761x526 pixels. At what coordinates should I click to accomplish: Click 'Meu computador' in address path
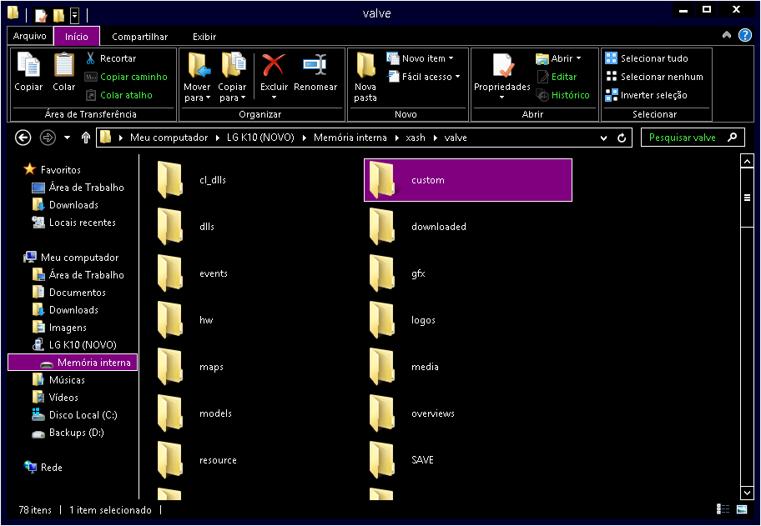[x=169, y=138]
